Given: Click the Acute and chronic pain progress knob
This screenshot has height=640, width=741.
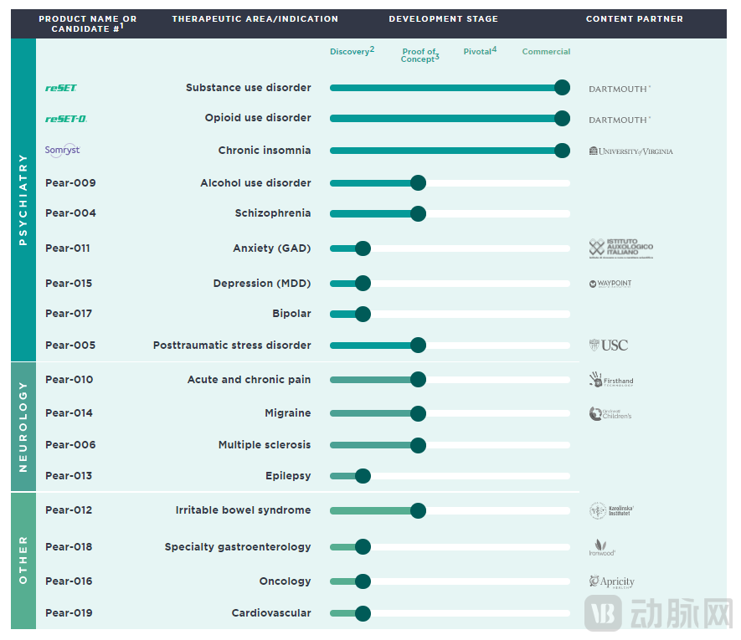Looking at the screenshot, I should [418, 380].
